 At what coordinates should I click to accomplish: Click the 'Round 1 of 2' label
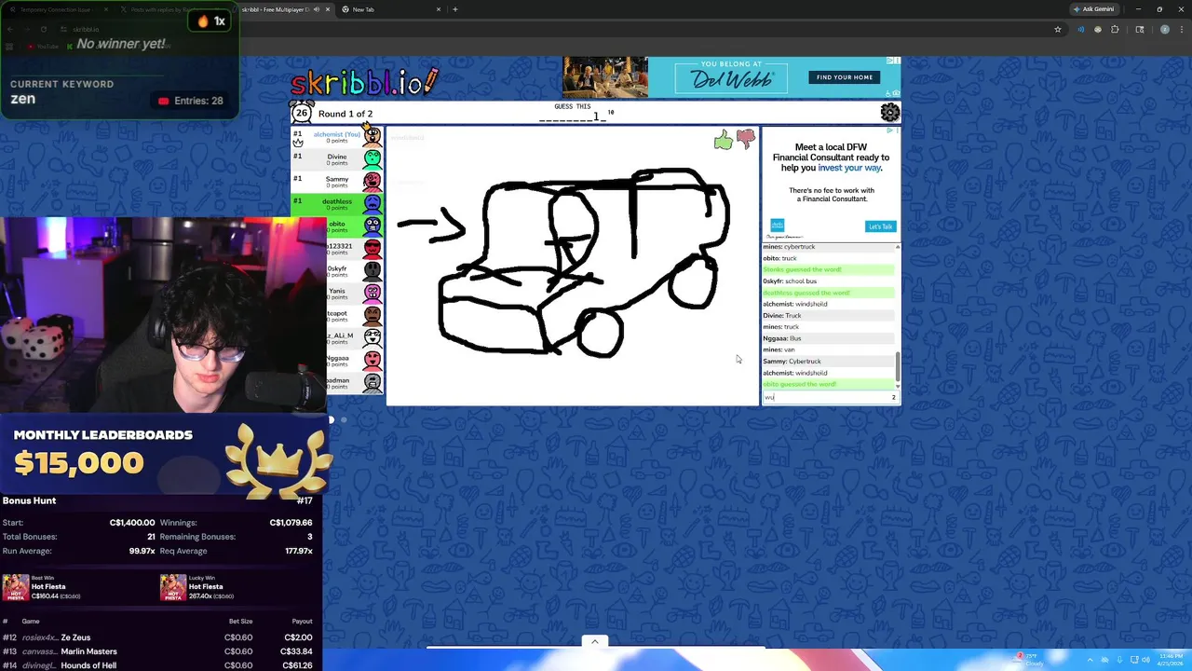pyautogui.click(x=345, y=114)
